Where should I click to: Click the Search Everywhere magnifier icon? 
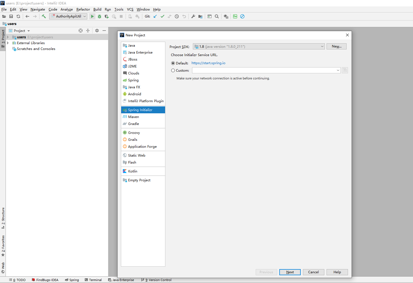[x=217, y=16]
